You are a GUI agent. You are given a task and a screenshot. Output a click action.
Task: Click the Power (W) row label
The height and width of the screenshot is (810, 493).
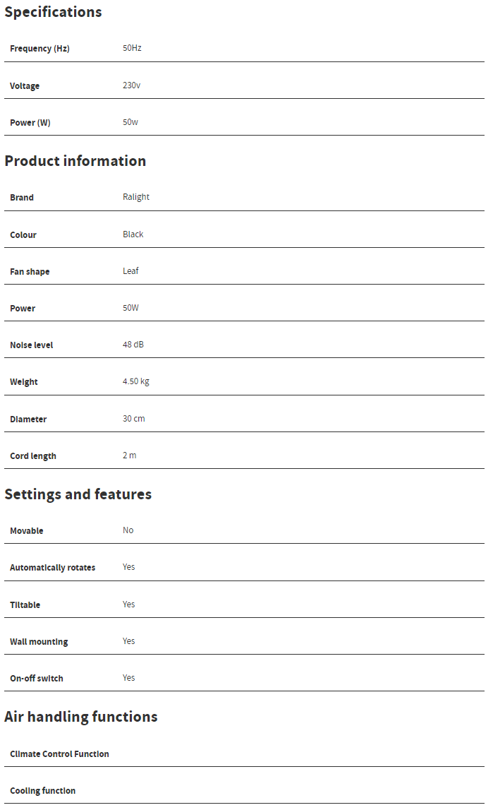(x=30, y=123)
